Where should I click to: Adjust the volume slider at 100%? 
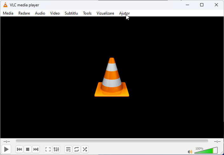(206, 150)
